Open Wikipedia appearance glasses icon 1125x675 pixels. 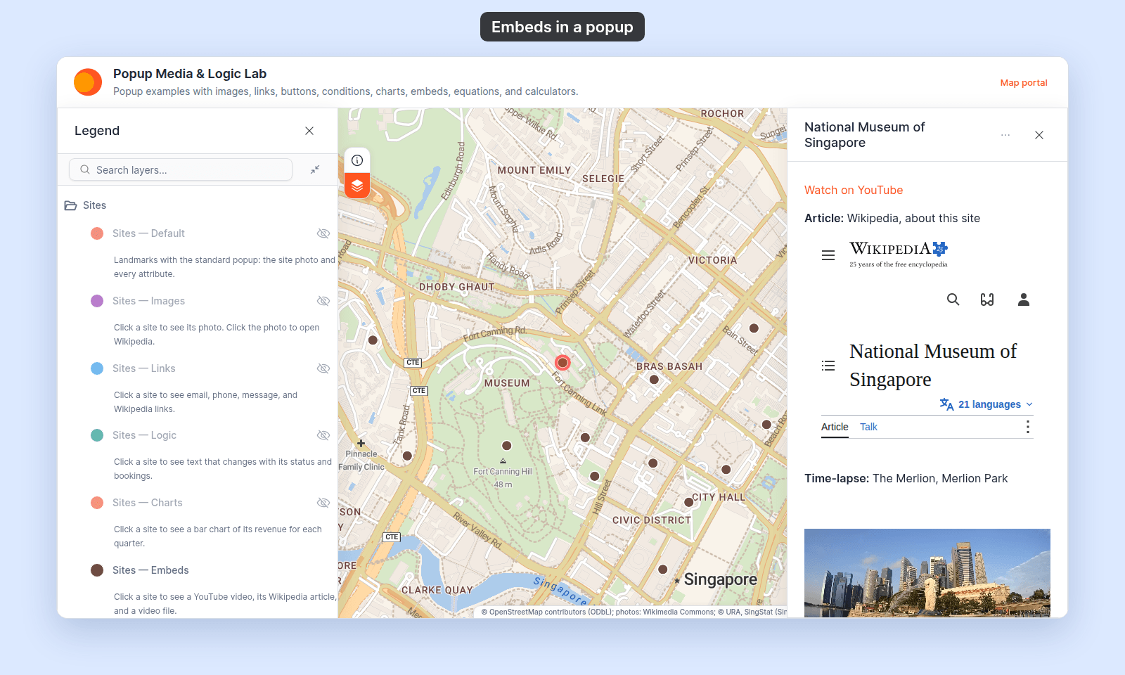pyautogui.click(x=987, y=300)
